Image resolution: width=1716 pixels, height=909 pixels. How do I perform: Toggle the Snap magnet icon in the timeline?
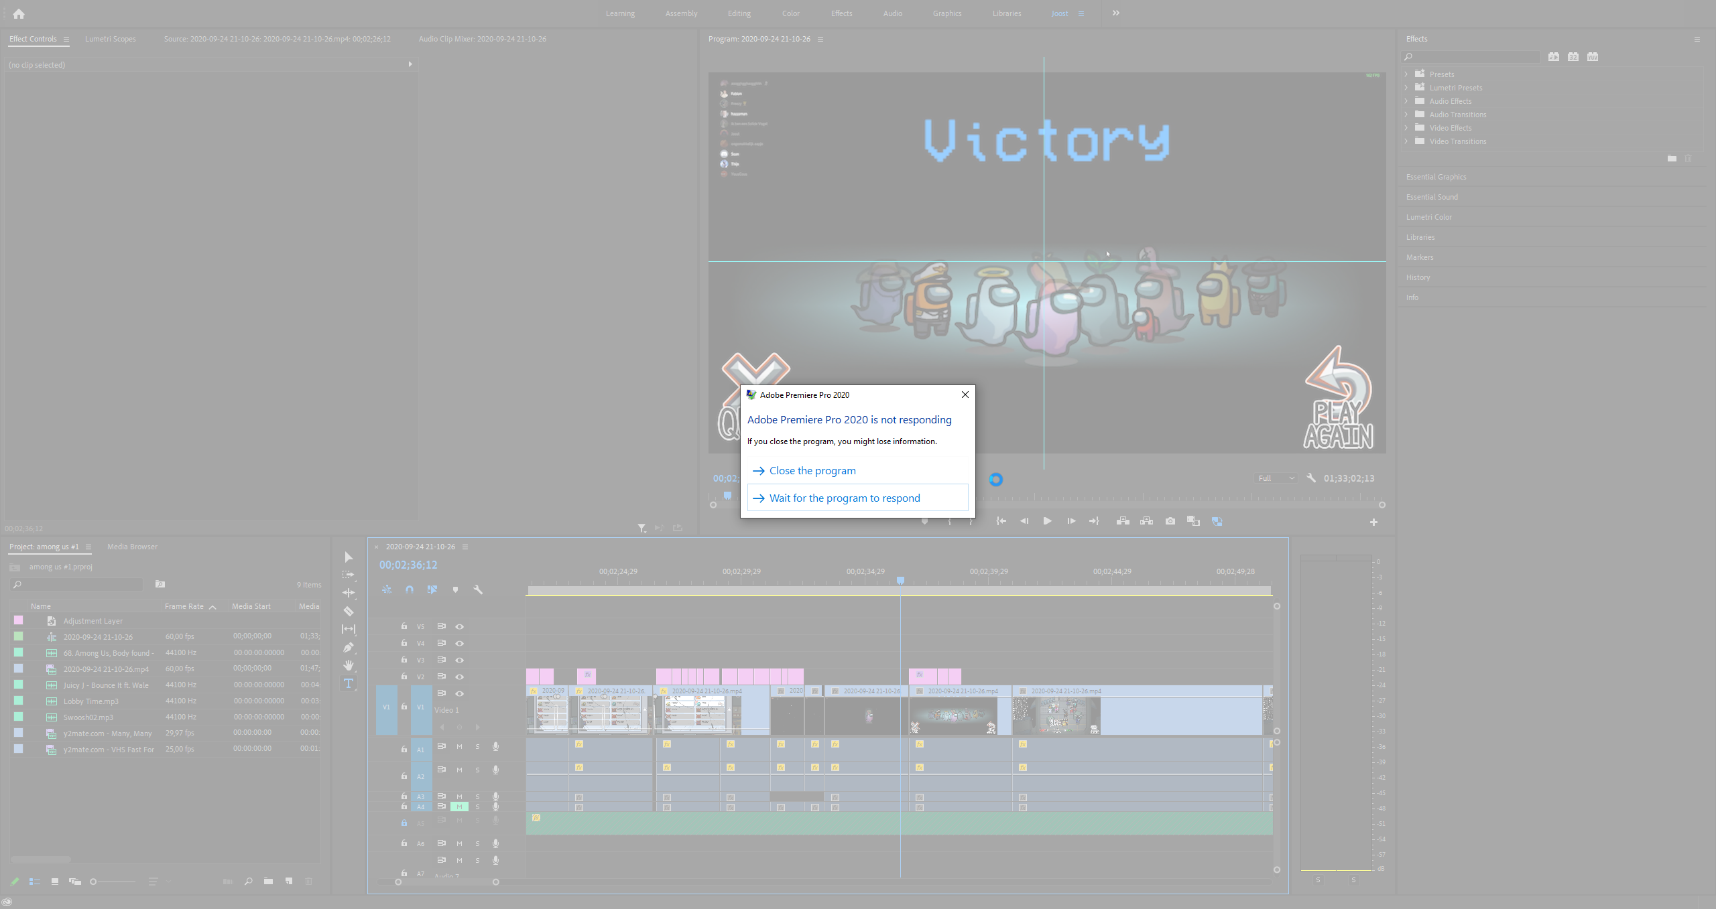(410, 589)
